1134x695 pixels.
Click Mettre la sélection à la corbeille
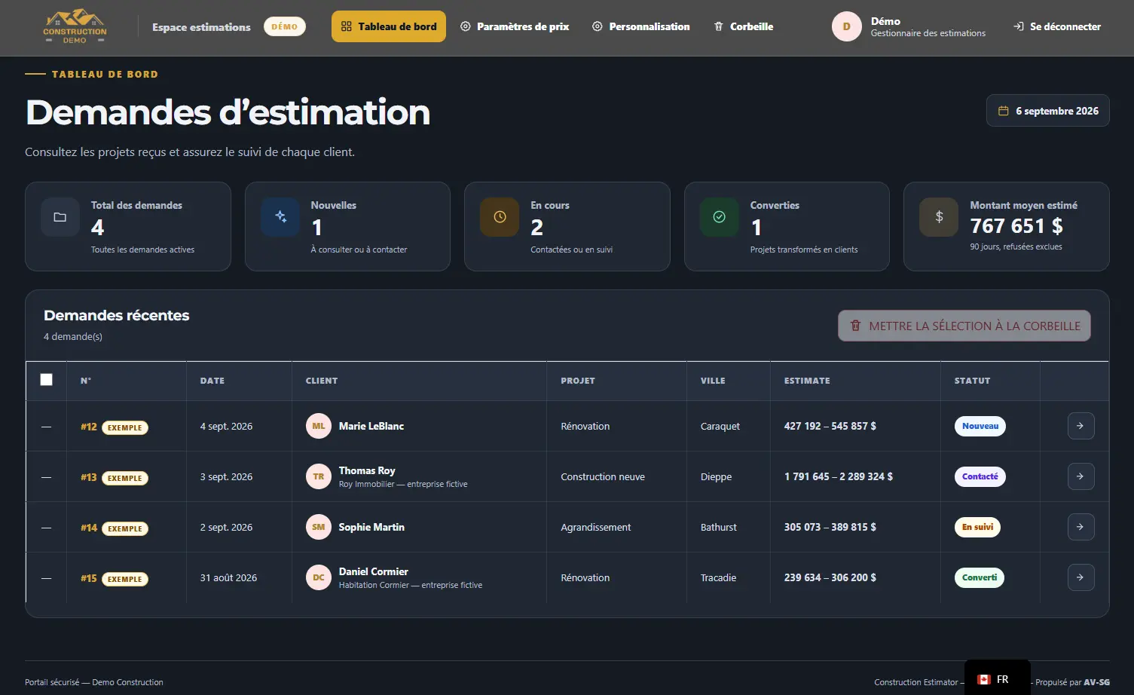pos(964,326)
